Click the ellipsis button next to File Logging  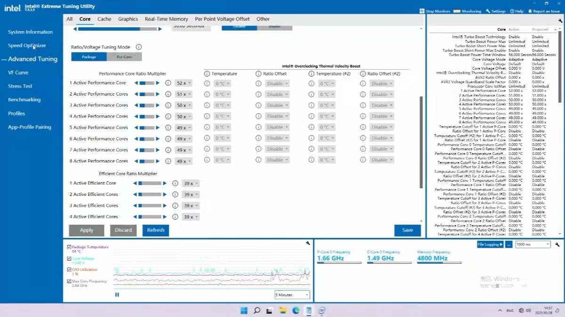coord(509,244)
